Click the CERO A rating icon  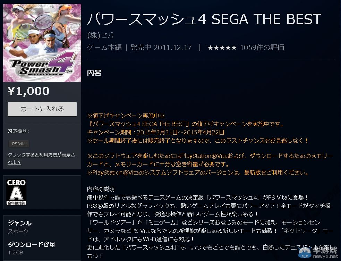pos(17,192)
